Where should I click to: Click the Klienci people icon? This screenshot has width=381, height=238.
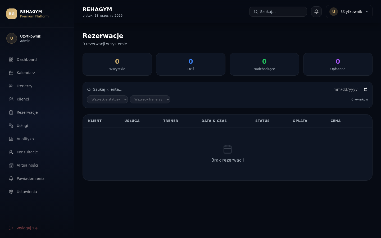pyautogui.click(x=11, y=99)
